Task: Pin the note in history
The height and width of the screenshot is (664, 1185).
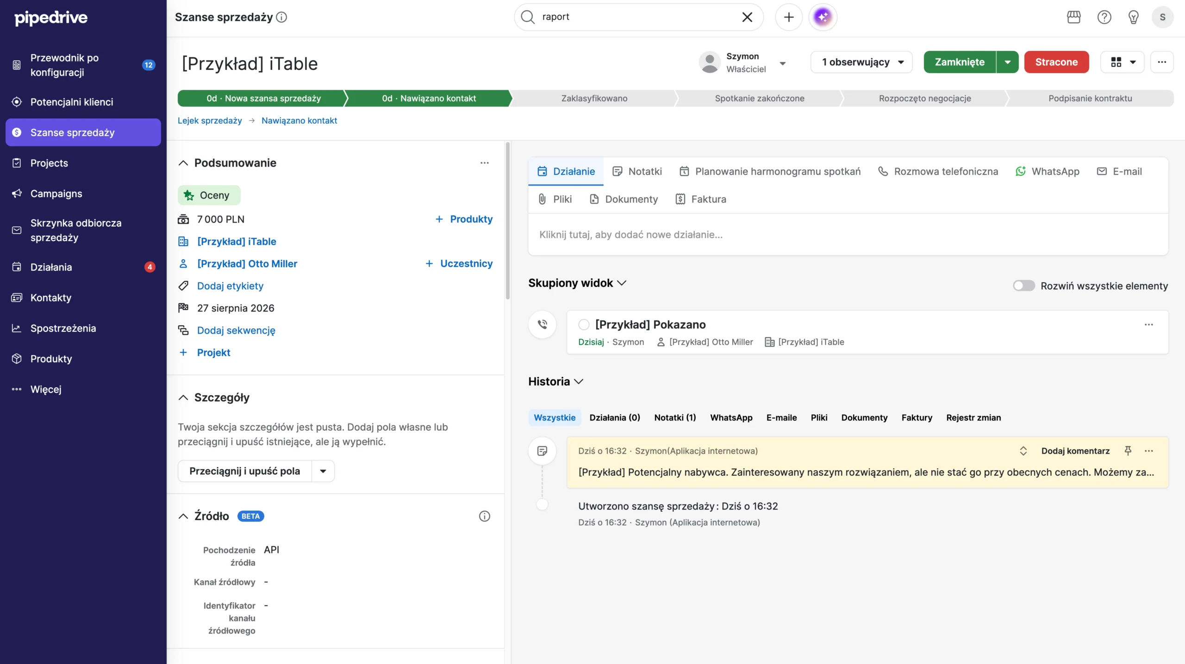Action: (x=1128, y=451)
